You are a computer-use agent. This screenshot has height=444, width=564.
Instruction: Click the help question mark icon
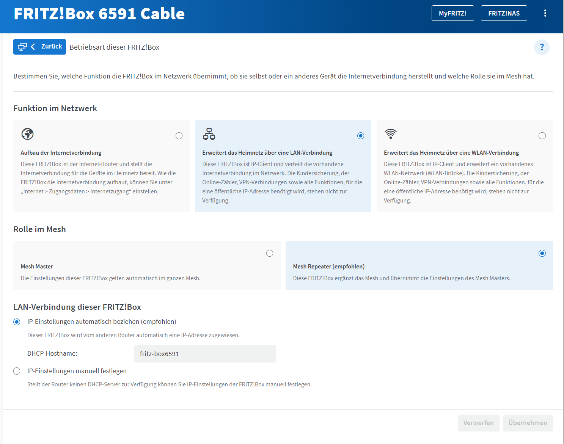point(542,47)
